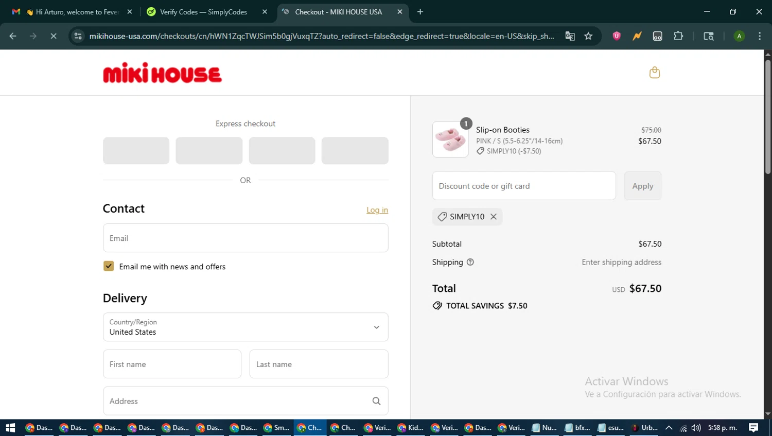The height and width of the screenshot is (436, 772).
Task: Open the orange lightning extension icon
Action: point(637,36)
